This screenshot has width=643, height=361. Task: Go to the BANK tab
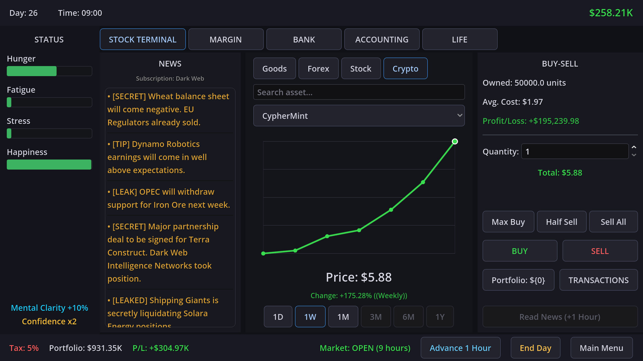click(304, 39)
